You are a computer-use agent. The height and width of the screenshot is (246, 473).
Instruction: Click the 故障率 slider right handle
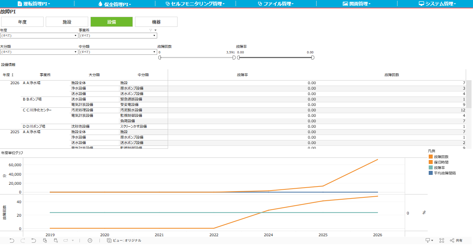313,57
